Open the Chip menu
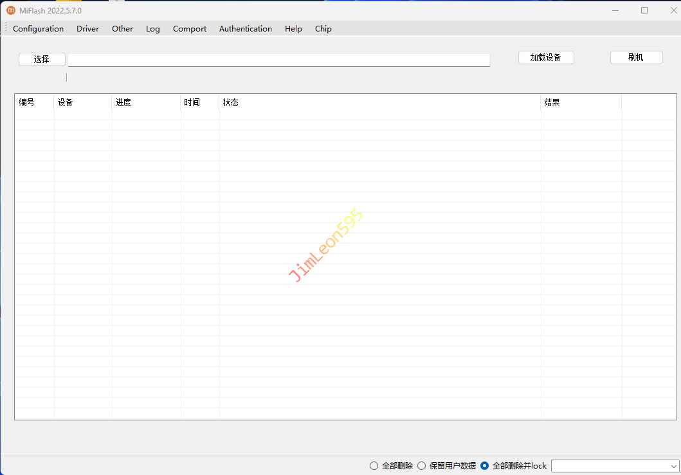This screenshot has width=681, height=475. pyautogui.click(x=323, y=29)
